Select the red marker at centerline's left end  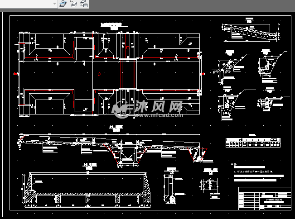click(15, 73)
